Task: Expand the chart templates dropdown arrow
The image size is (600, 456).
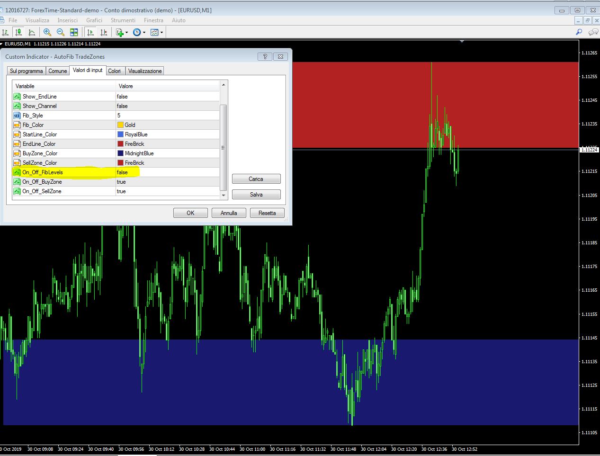Action: [x=161, y=33]
